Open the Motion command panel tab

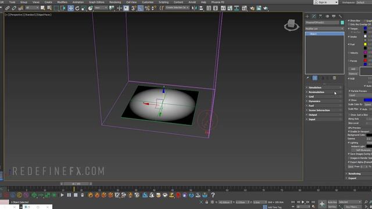(327, 16)
